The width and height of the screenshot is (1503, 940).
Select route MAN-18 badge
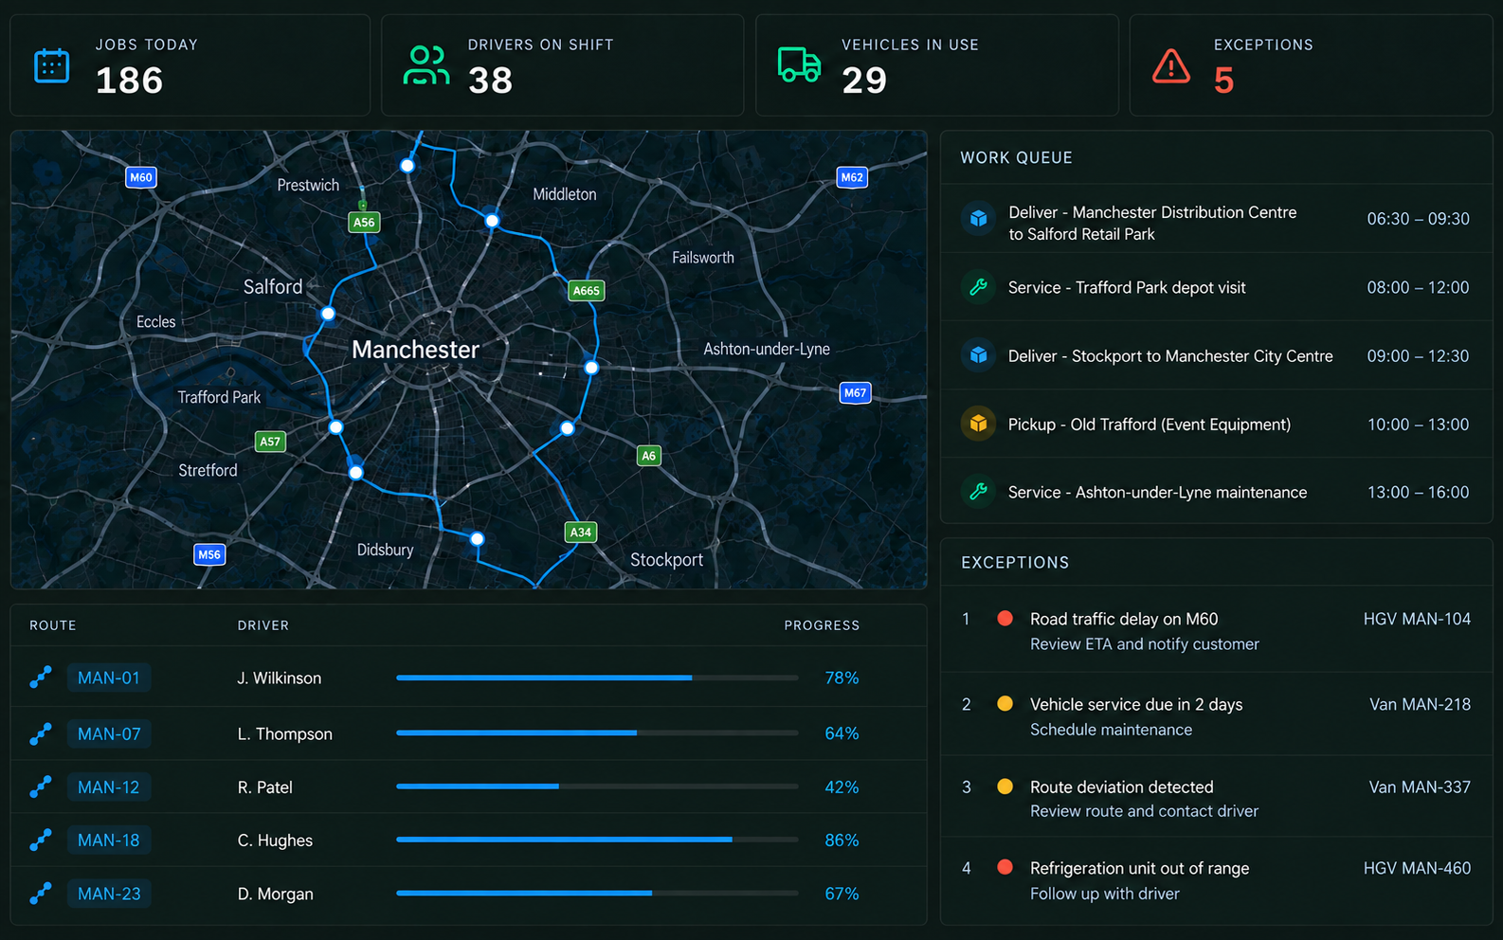tap(109, 840)
